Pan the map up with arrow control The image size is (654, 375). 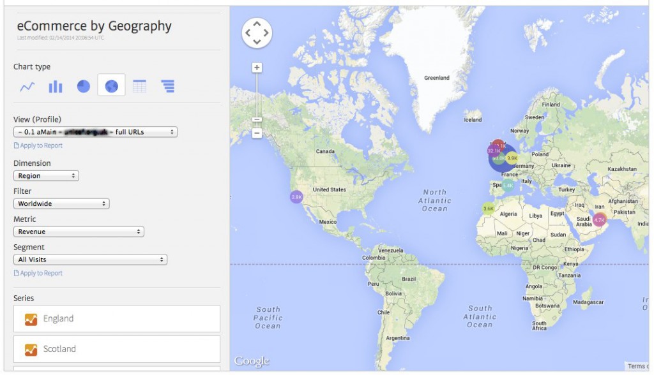(257, 24)
